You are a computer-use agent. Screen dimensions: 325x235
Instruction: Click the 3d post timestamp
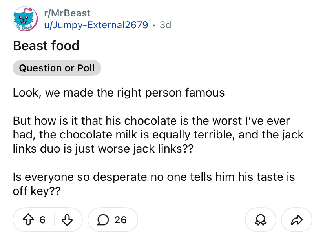[x=165, y=25]
